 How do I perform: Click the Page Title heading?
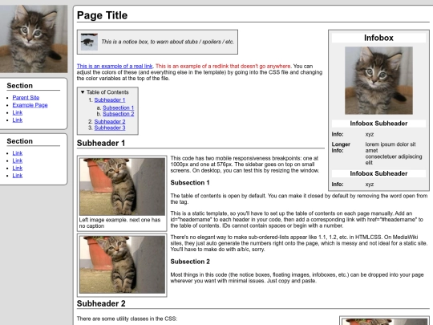coord(102,15)
